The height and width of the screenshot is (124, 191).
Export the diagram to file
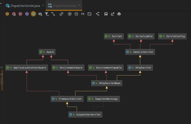pos(112,14)
